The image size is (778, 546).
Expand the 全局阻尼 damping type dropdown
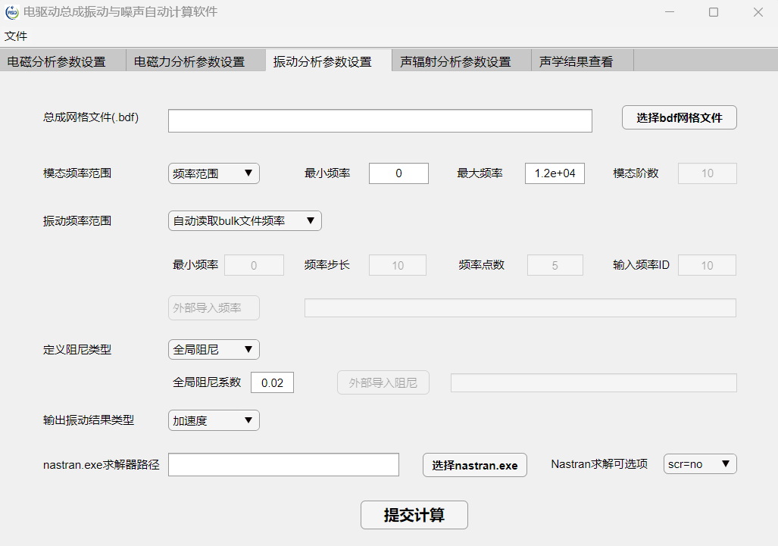pos(214,349)
